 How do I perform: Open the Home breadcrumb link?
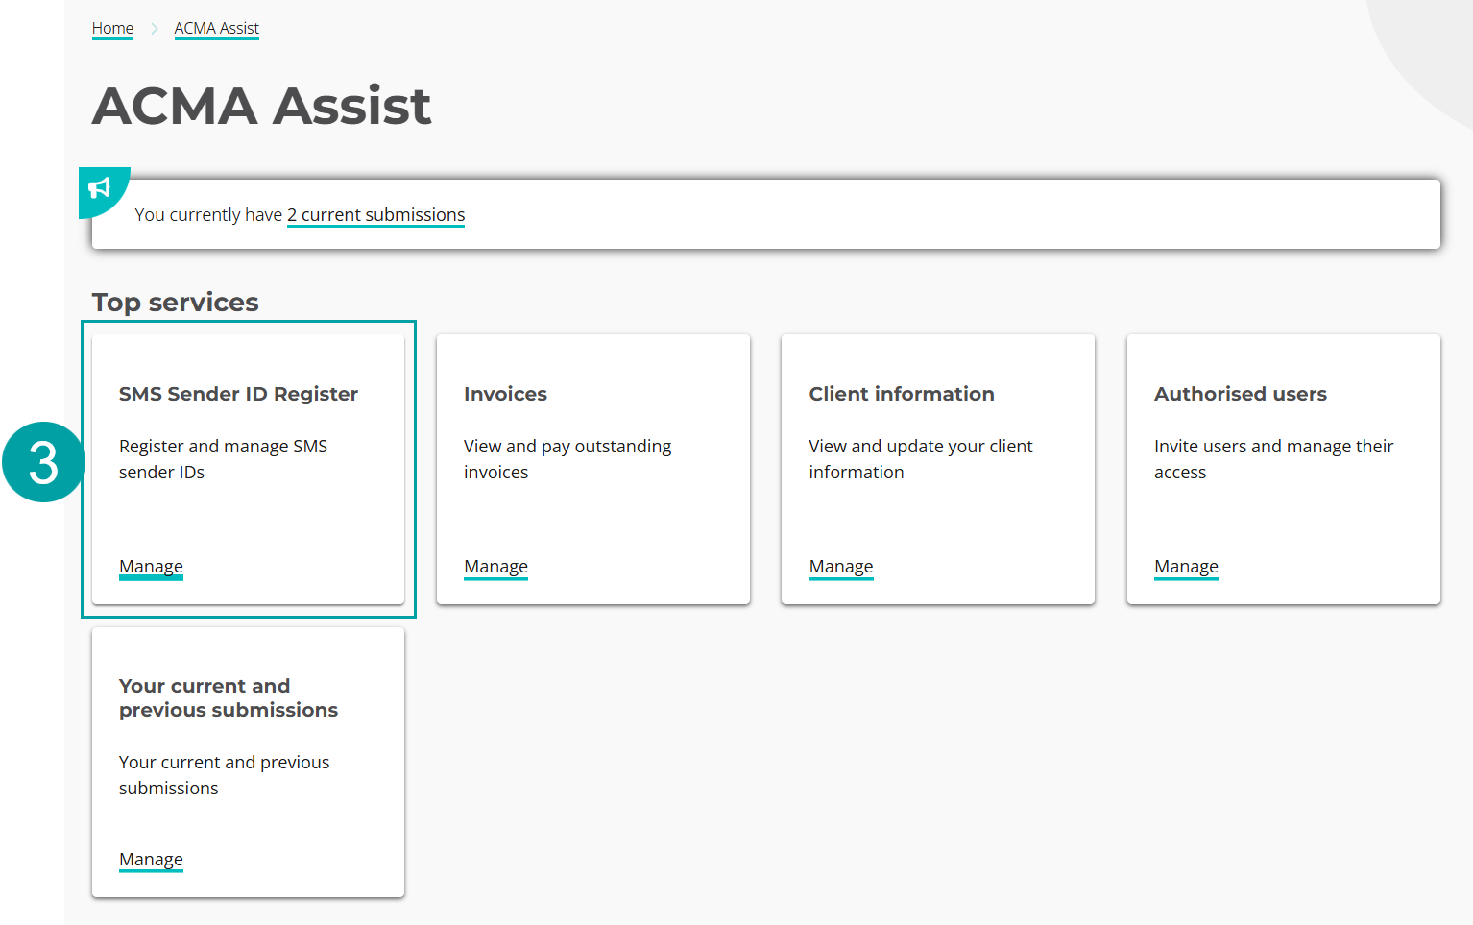[x=112, y=29]
